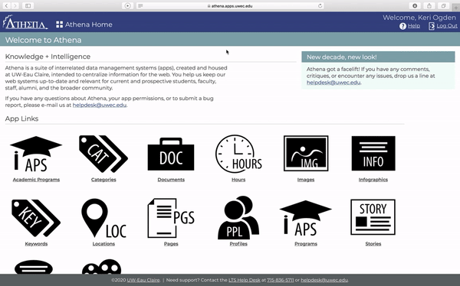Toggle the Safari sidebar button
The width and height of the screenshot is (460, 286).
click(x=28, y=5)
